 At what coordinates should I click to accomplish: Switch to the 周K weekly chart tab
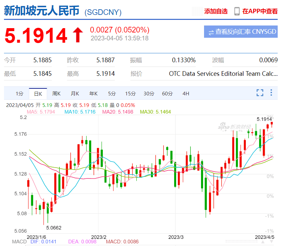click(56, 94)
